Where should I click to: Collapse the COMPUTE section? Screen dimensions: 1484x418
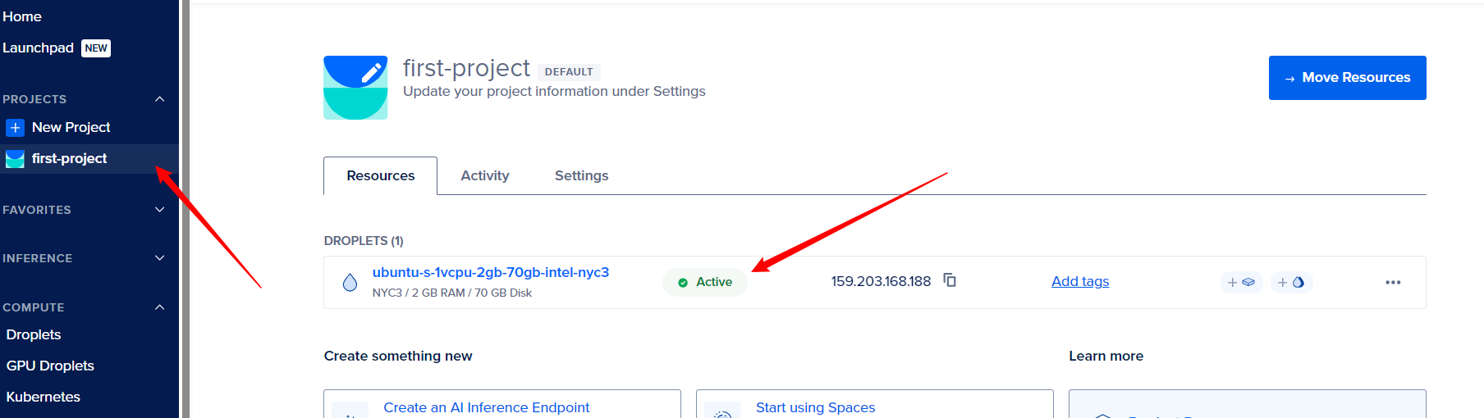pos(160,307)
